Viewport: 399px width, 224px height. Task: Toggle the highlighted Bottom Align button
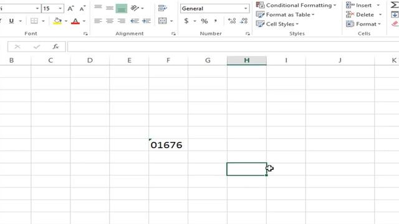point(122,8)
